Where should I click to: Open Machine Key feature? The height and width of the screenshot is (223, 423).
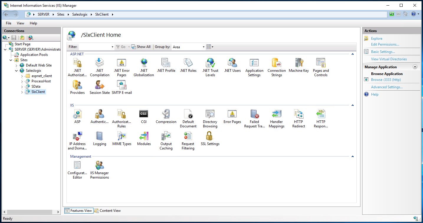[299, 65]
